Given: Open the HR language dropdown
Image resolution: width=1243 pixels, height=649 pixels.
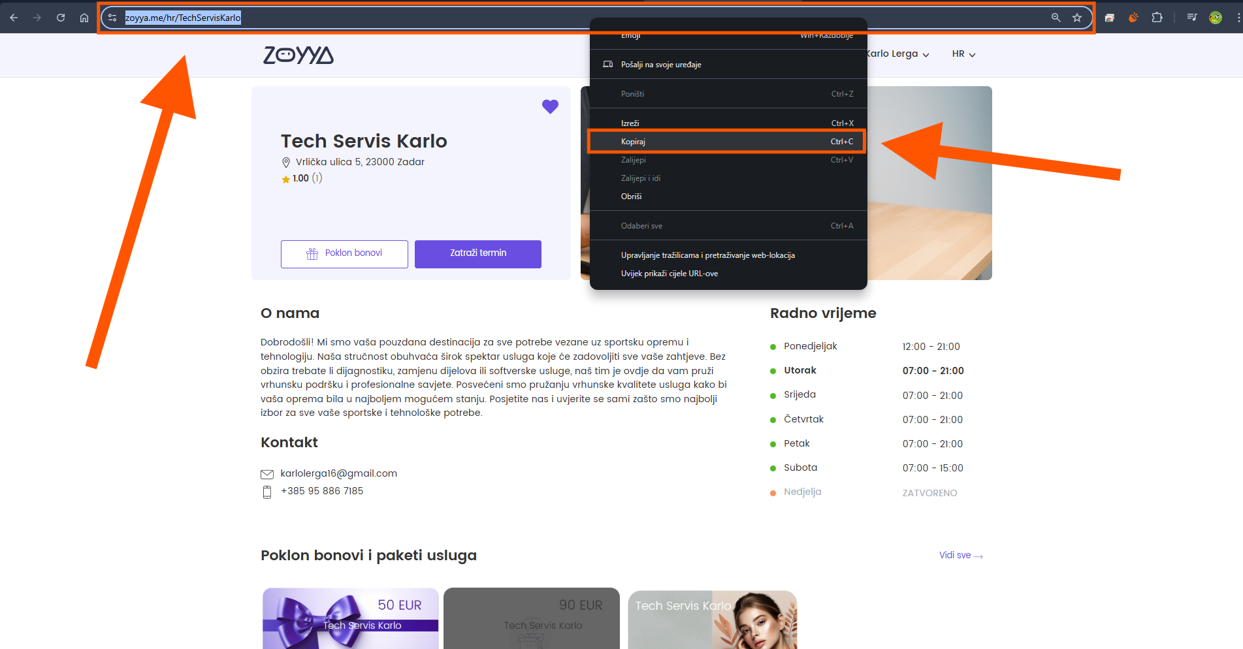Looking at the screenshot, I should pos(963,54).
